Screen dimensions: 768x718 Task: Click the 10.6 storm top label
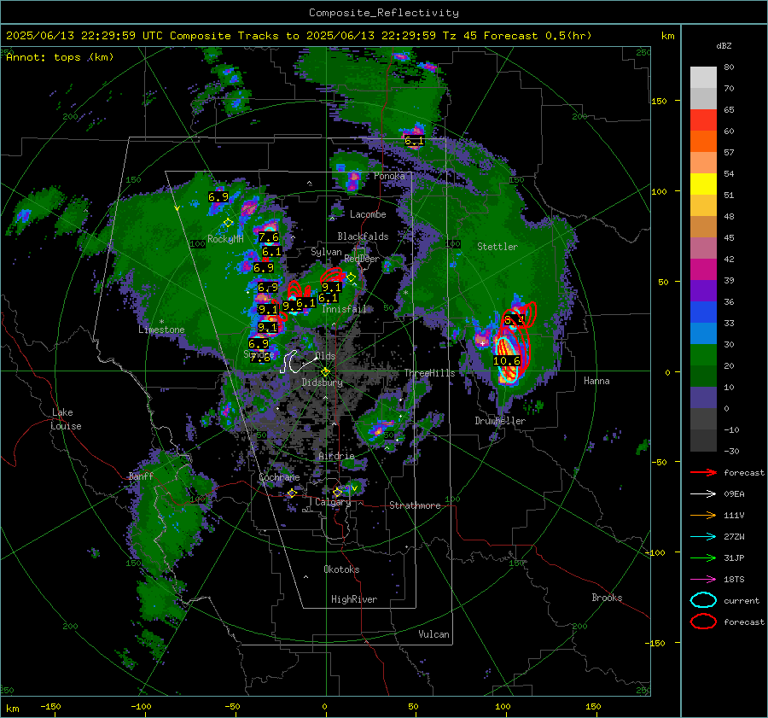(x=506, y=361)
